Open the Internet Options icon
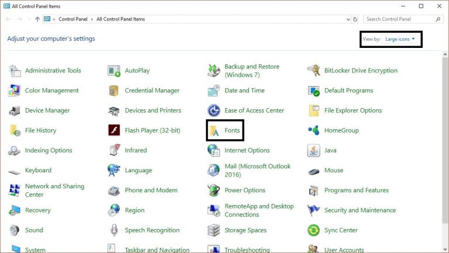 pos(213,151)
